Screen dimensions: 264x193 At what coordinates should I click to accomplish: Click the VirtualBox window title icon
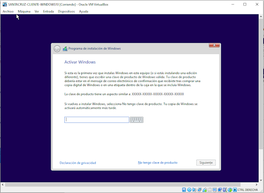coord(5,5)
